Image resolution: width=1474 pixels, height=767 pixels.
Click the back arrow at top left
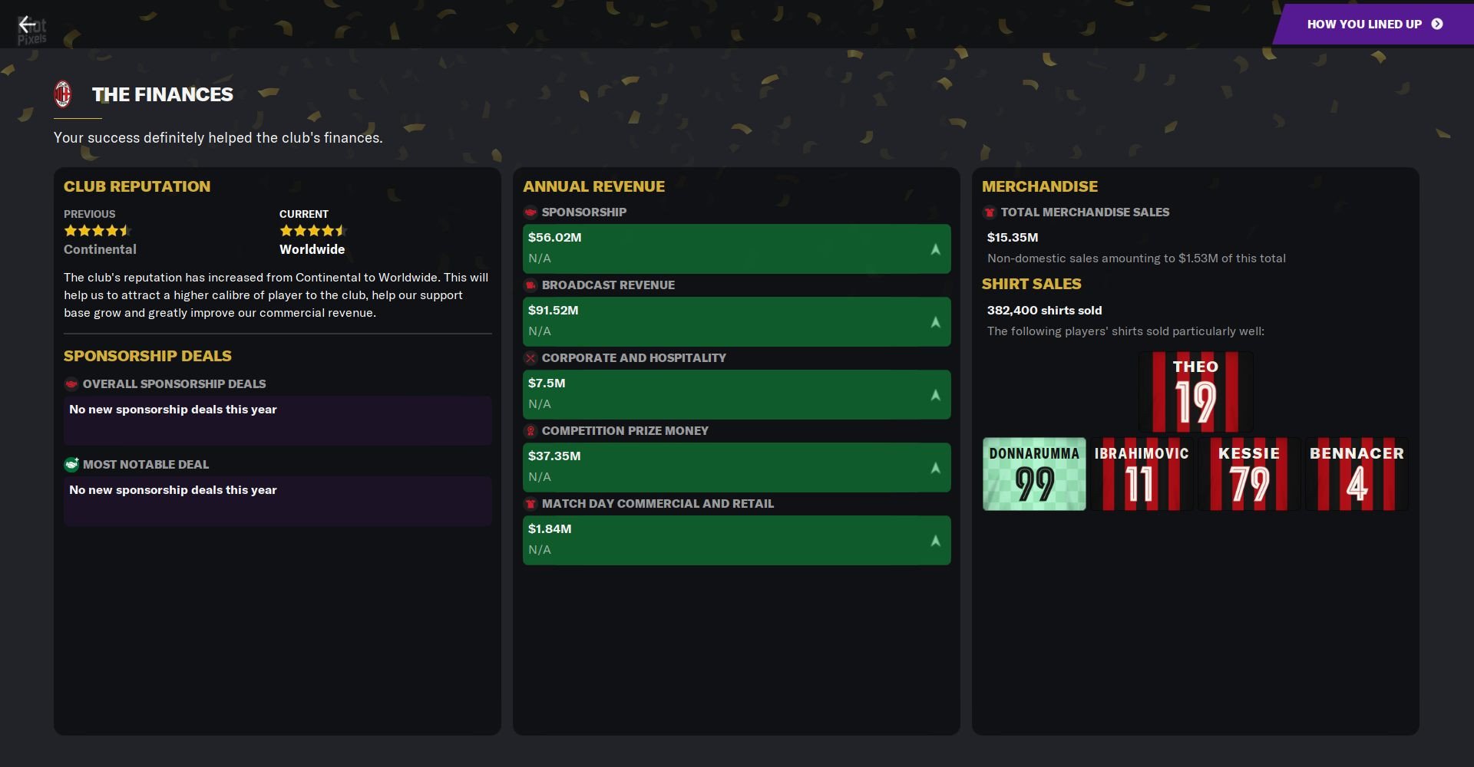[28, 24]
